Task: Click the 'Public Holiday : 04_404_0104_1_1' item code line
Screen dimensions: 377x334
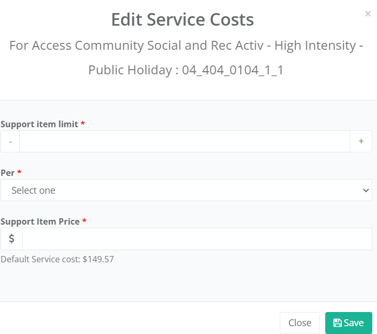Action: (x=186, y=70)
